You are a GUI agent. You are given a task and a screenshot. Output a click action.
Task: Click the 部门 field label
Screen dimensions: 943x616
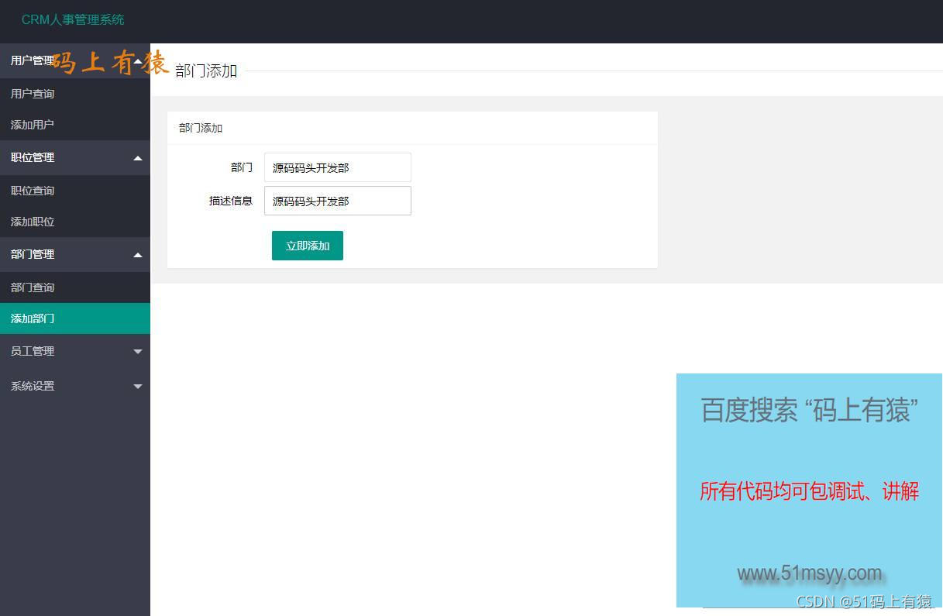[242, 167]
